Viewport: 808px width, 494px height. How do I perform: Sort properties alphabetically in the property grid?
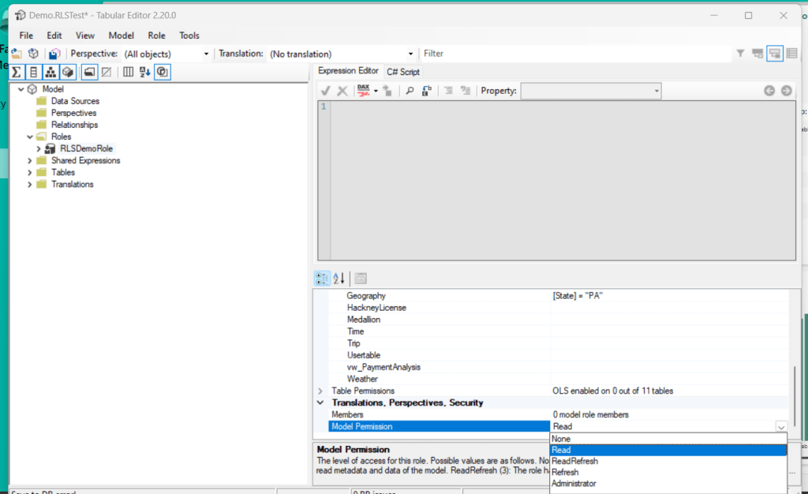coord(339,278)
